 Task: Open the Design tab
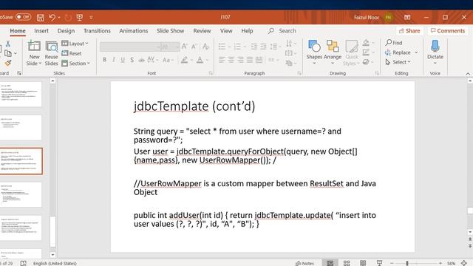point(66,31)
